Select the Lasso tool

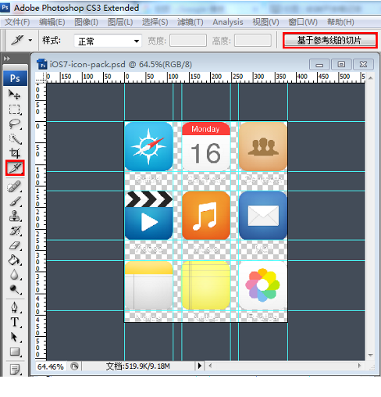click(14, 124)
